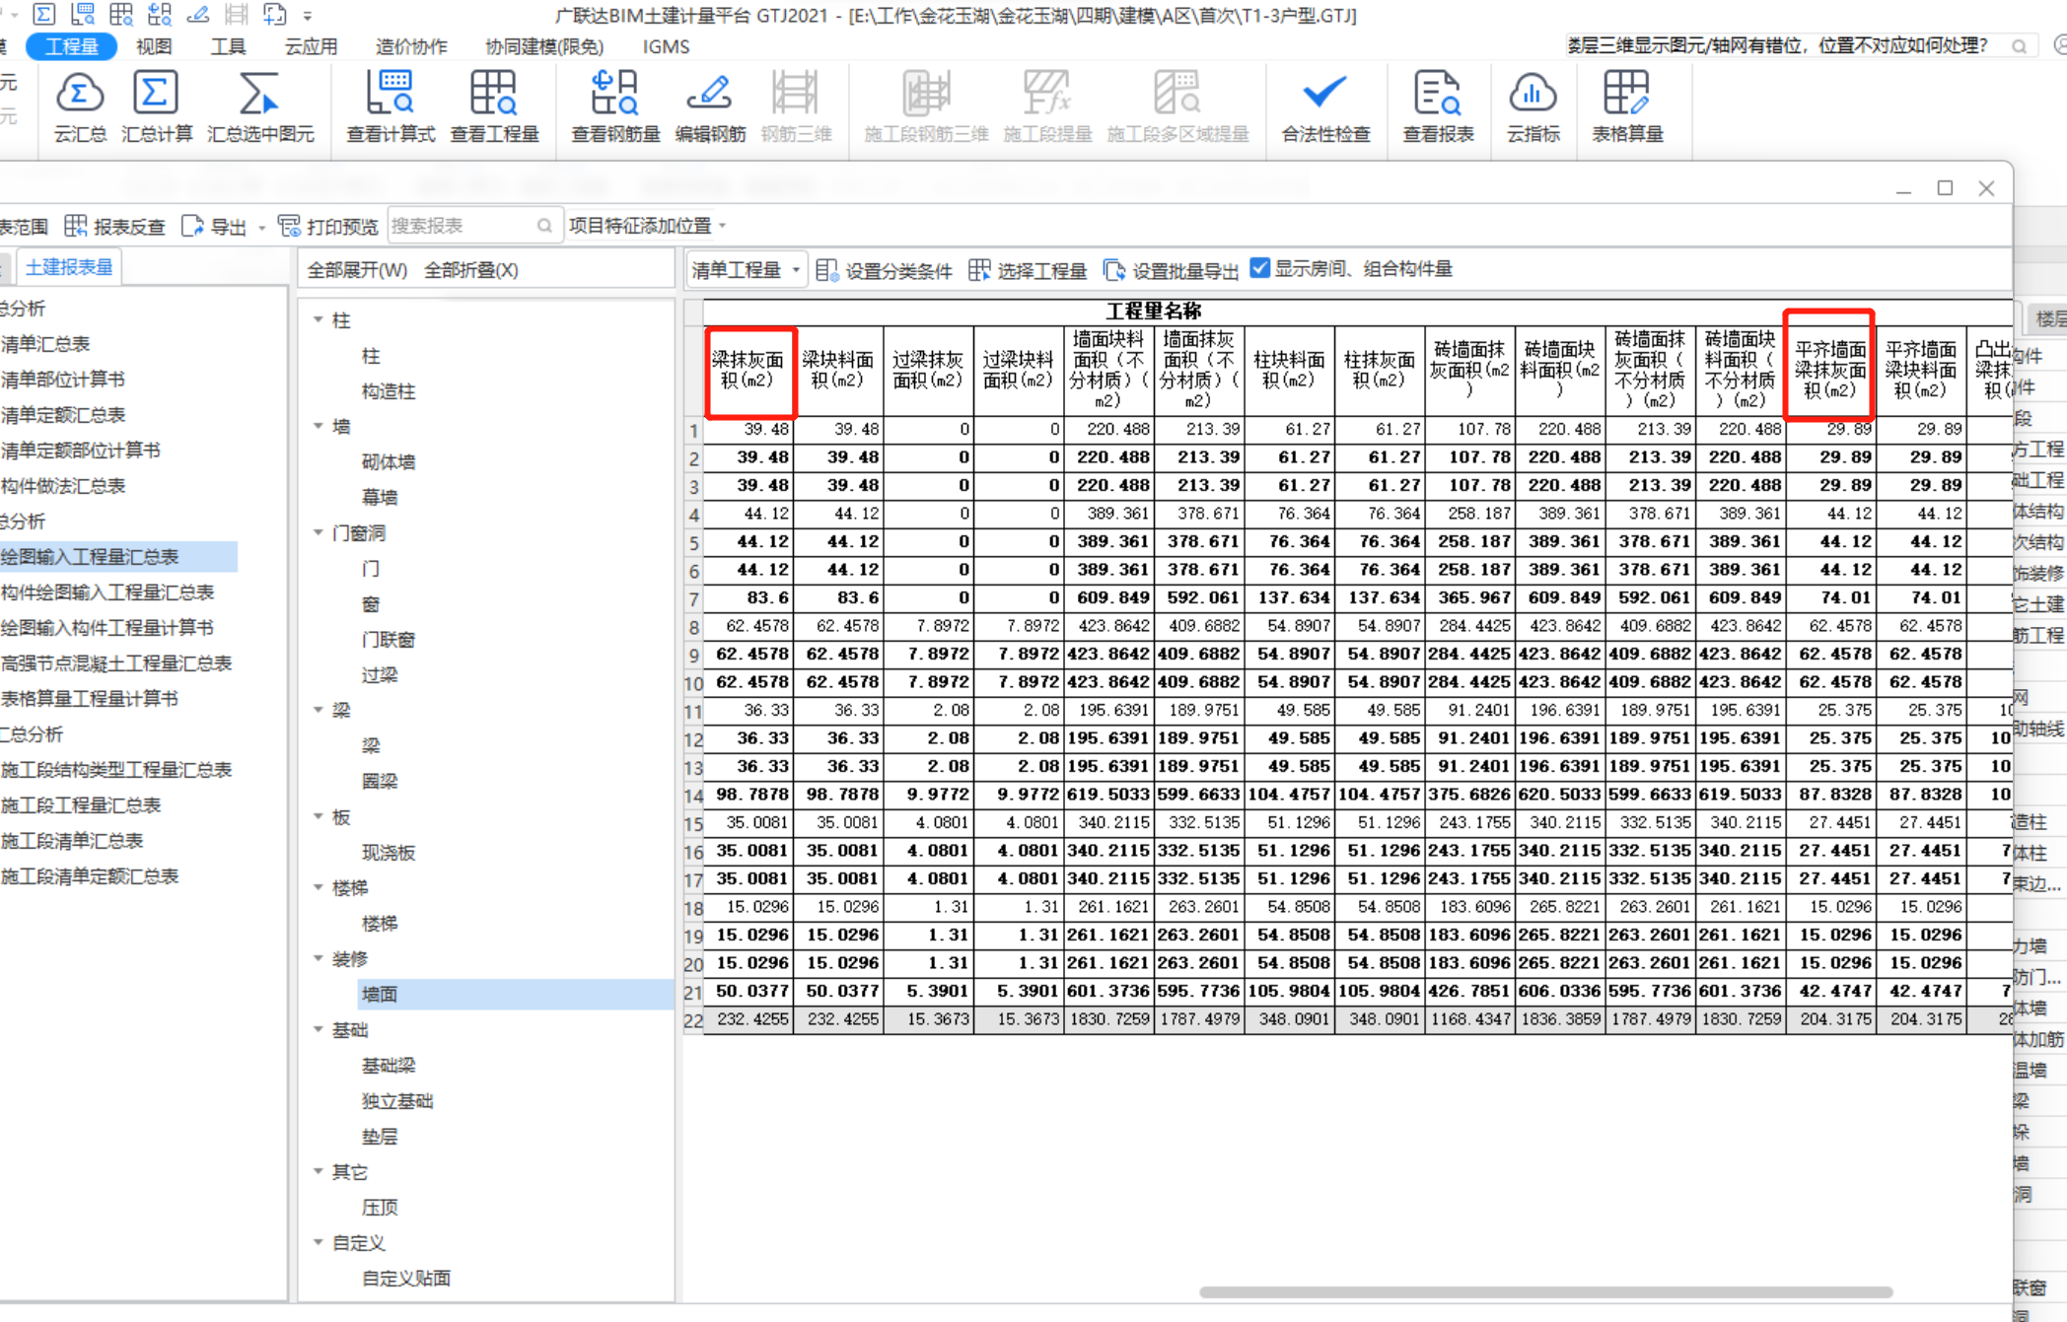Collapse the 自定义 tree group
Viewport: 2067px width, 1322px height.
[318, 1242]
